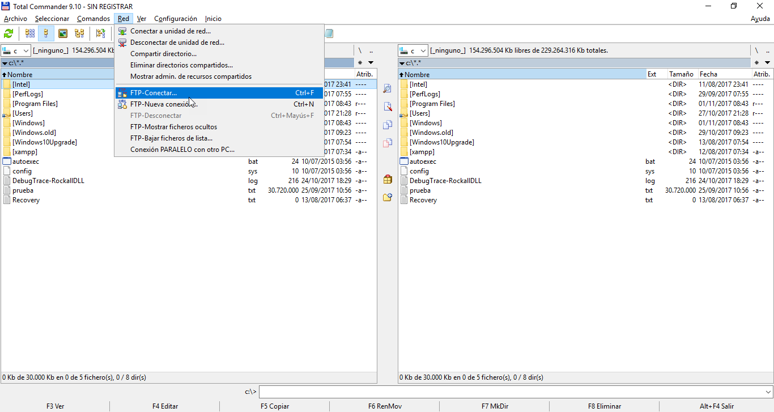Open the Archivo menu
Viewport: 774px width, 412px height.
click(x=15, y=19)
